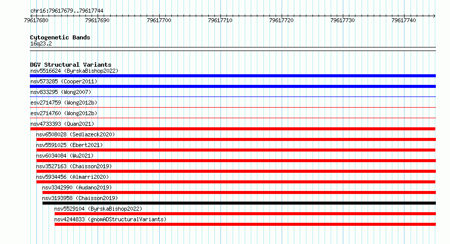Click red bar under nsv6034084

click(236, 161)
